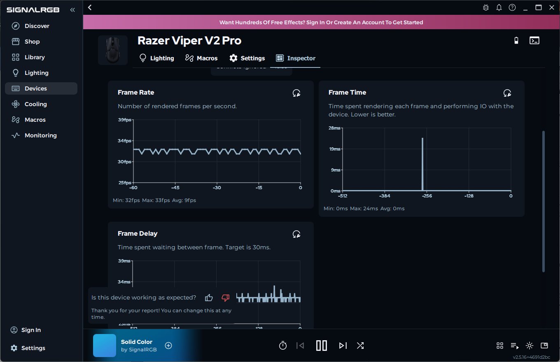Open the device console icon
The image size is (560, 362).
click(x=534, y=40)
